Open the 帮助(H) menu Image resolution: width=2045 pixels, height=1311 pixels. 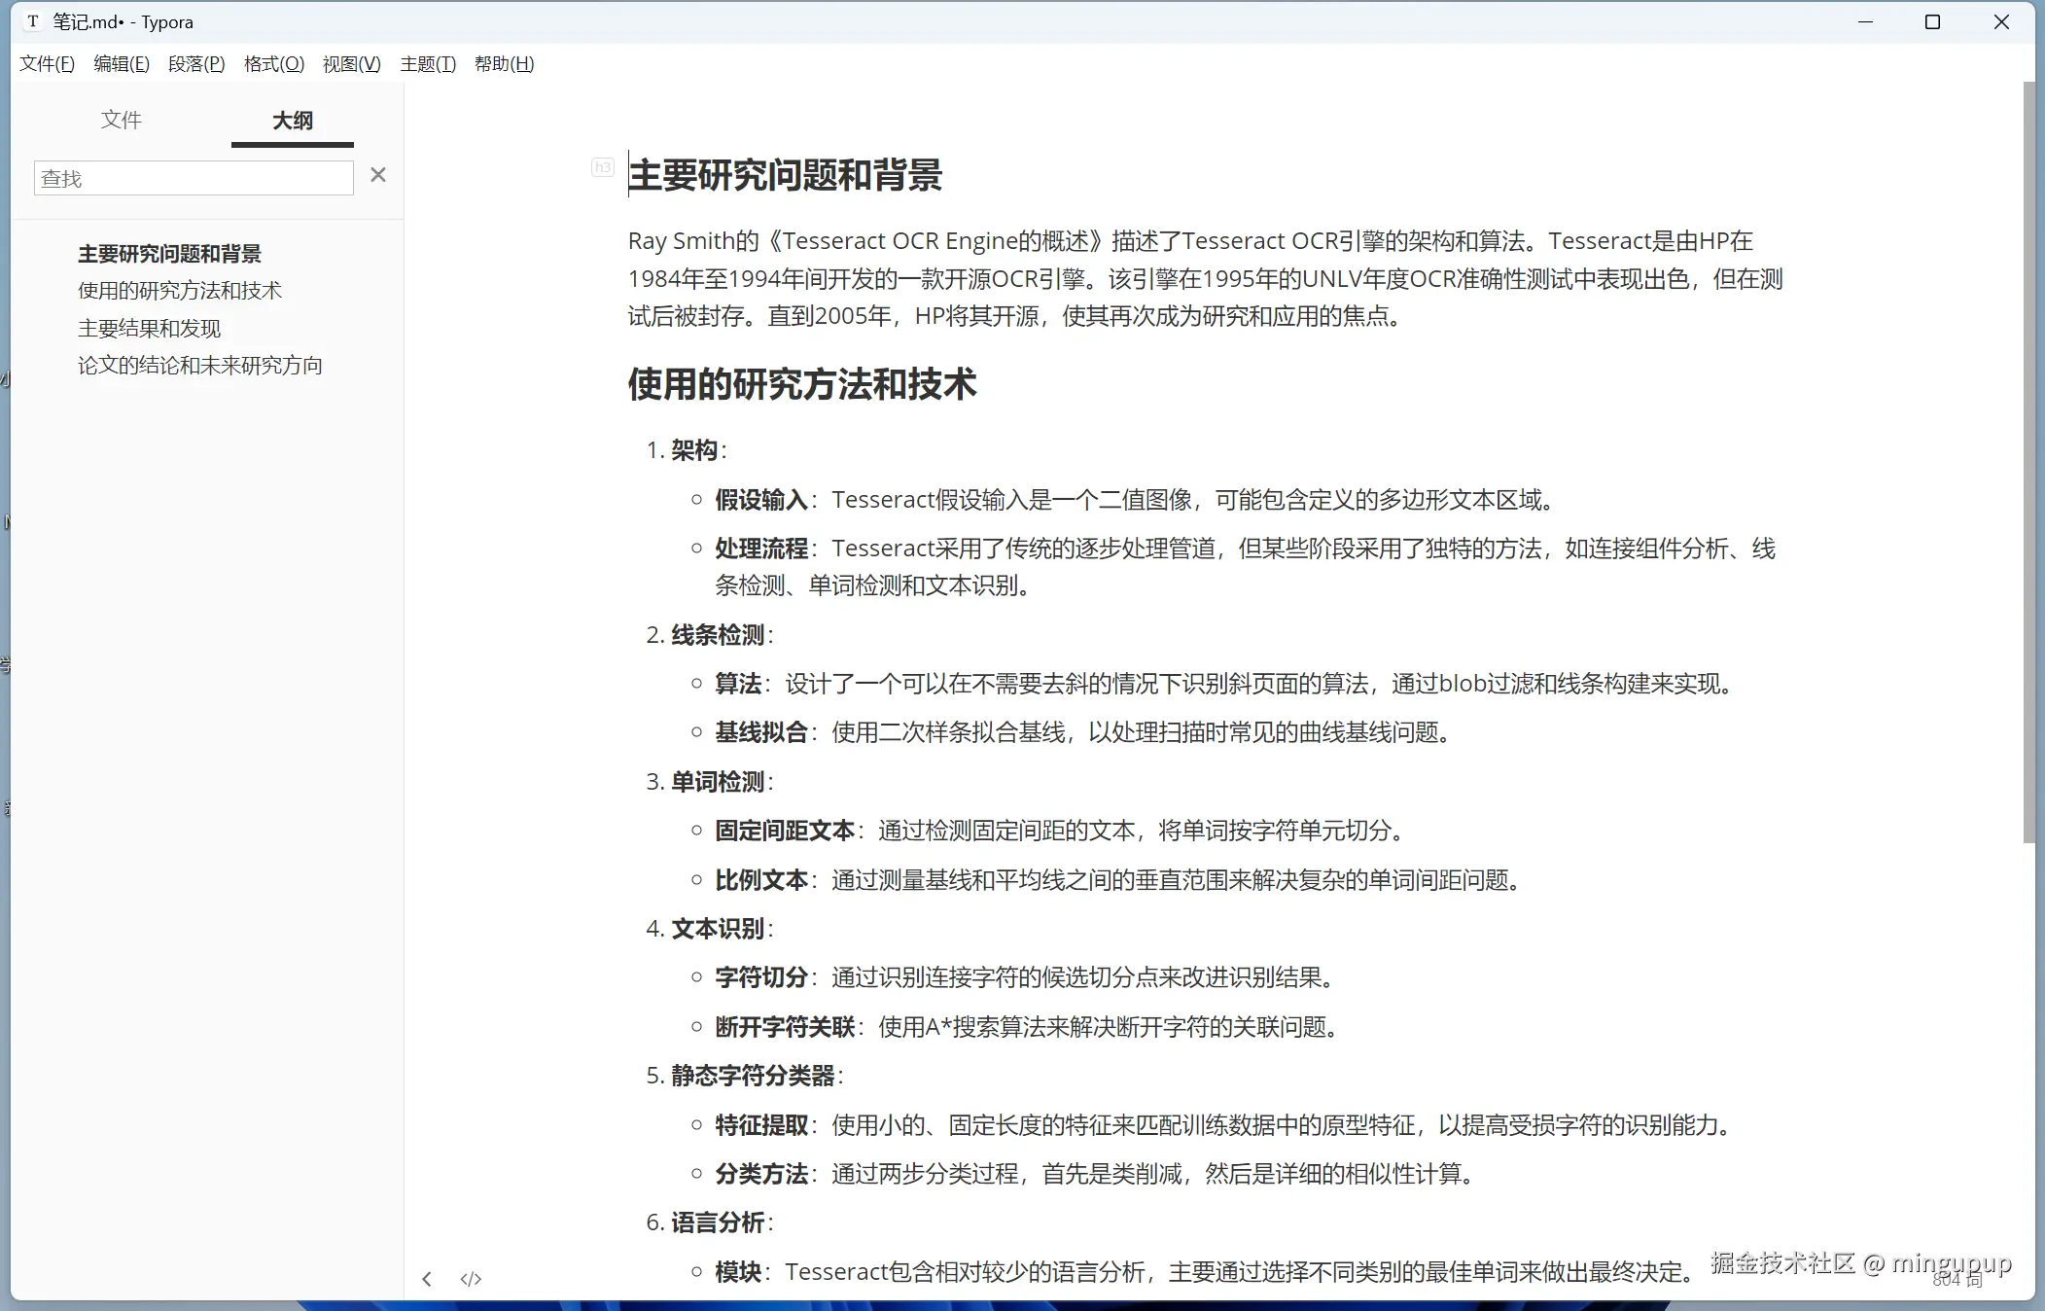[503, 63]
